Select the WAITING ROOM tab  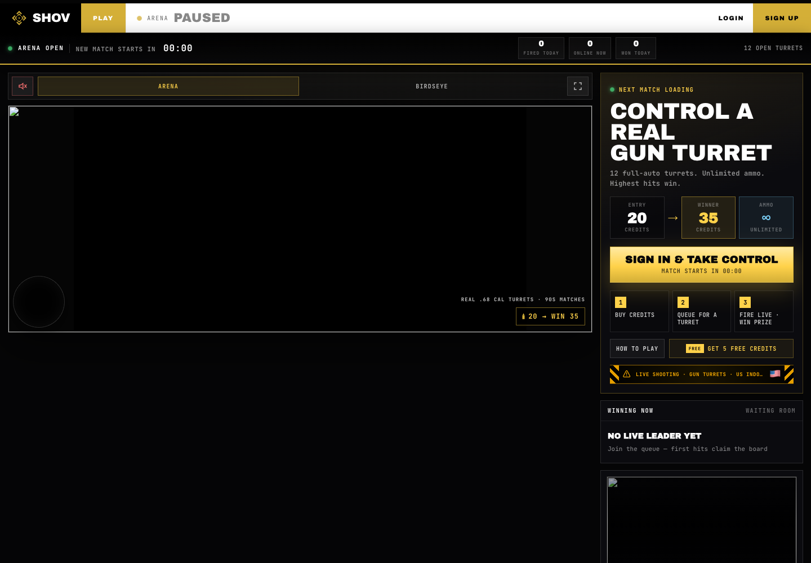click(x=770, y=411)
